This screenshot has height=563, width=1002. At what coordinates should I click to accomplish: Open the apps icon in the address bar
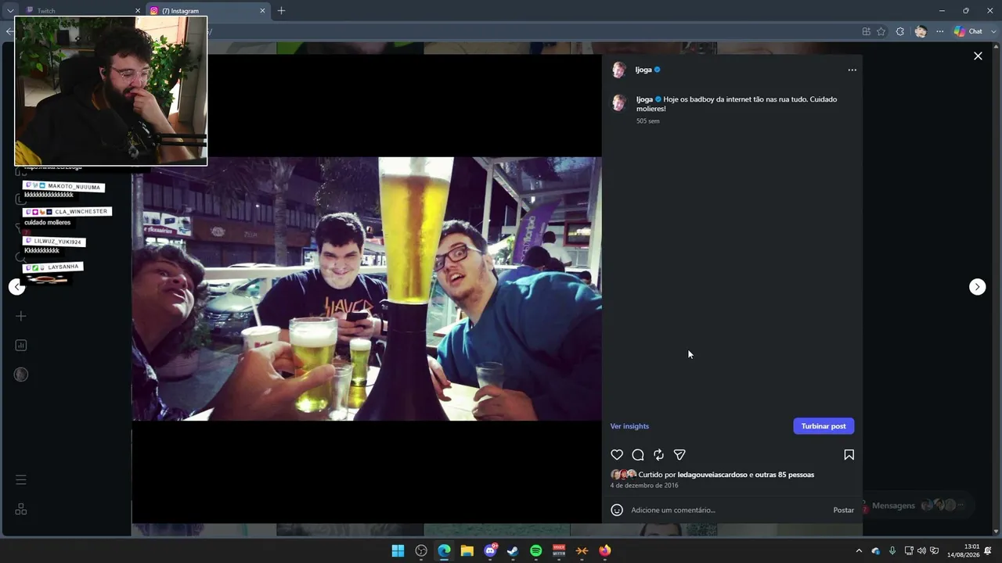pyautogui.click(x=866, y=31)
